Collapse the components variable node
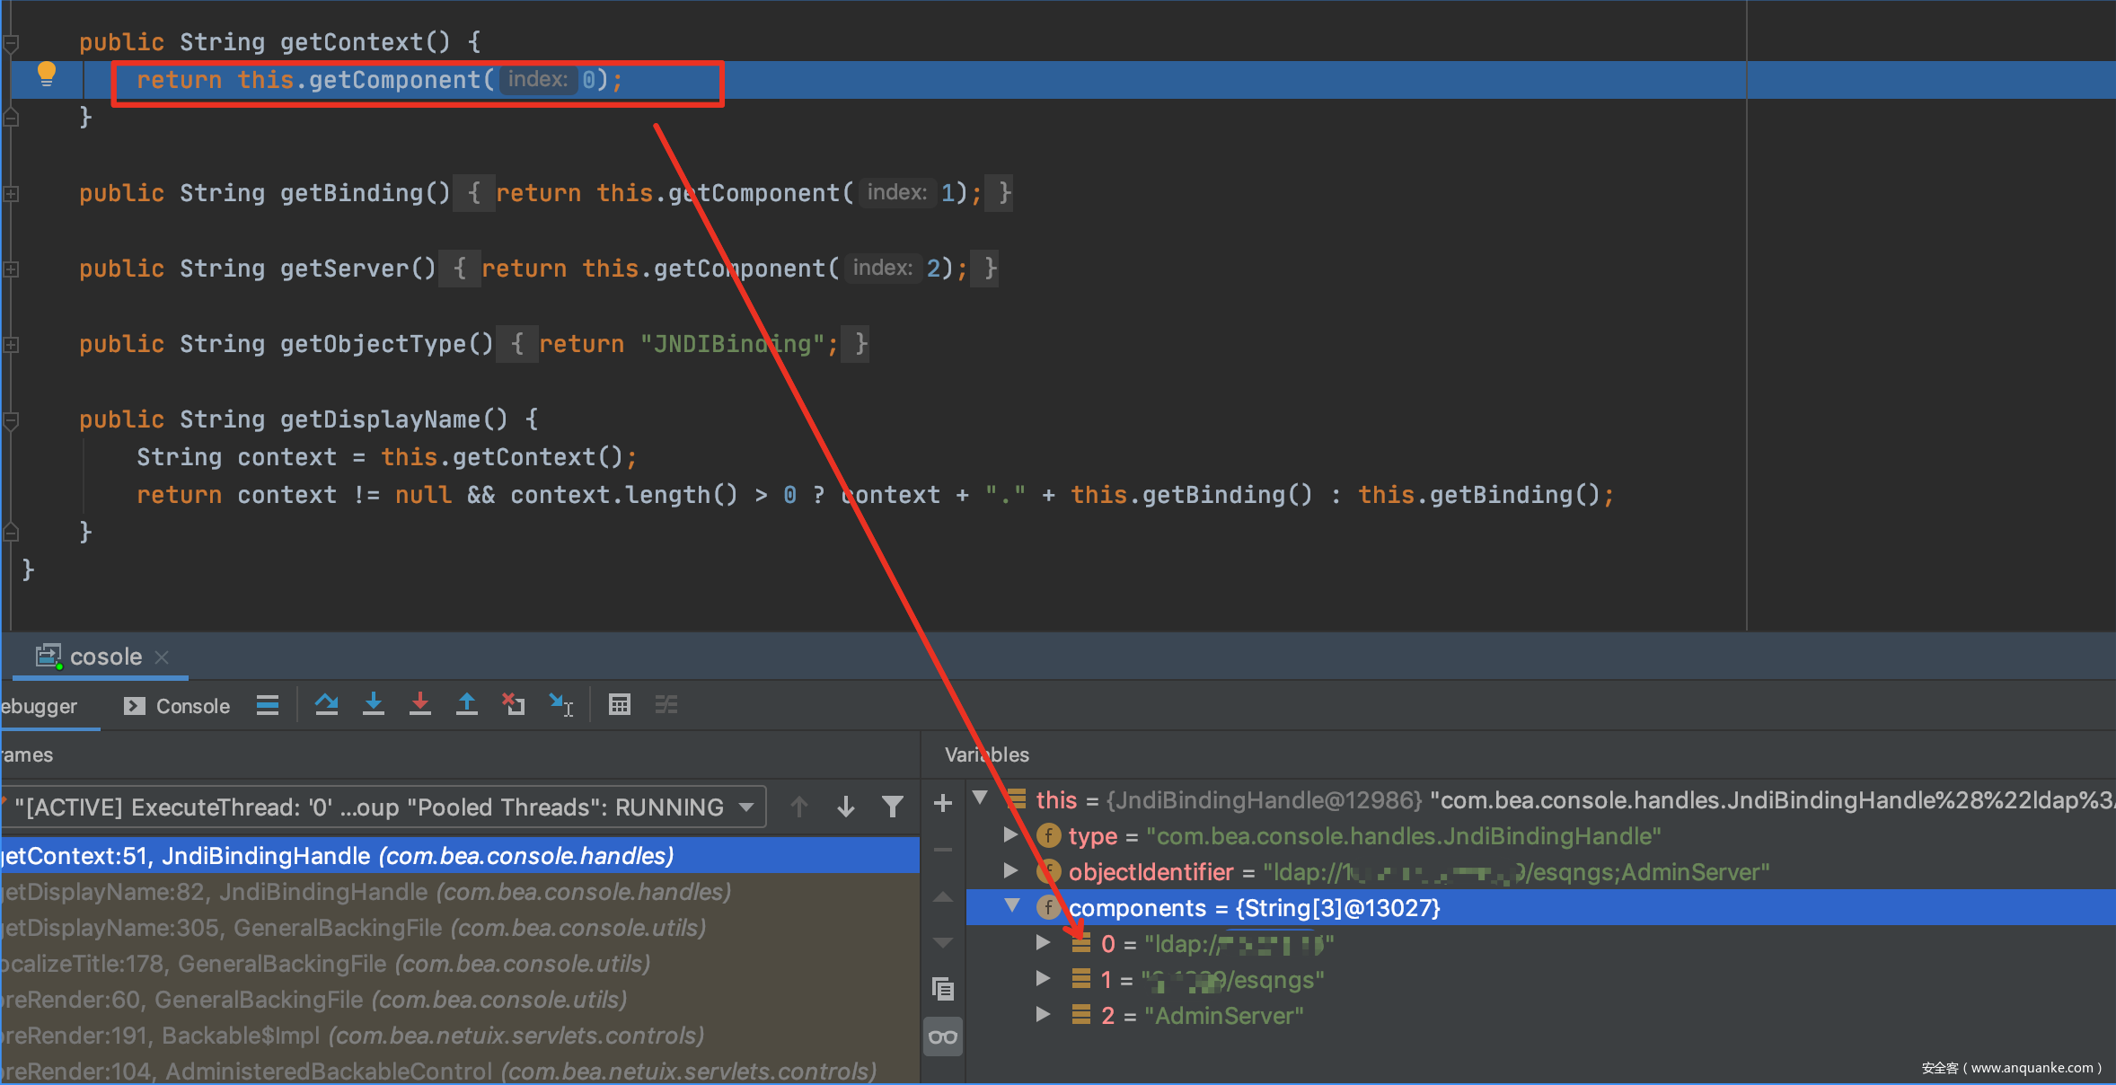The height and width of the screenshot is (1085, 2116). (1012, 906)
